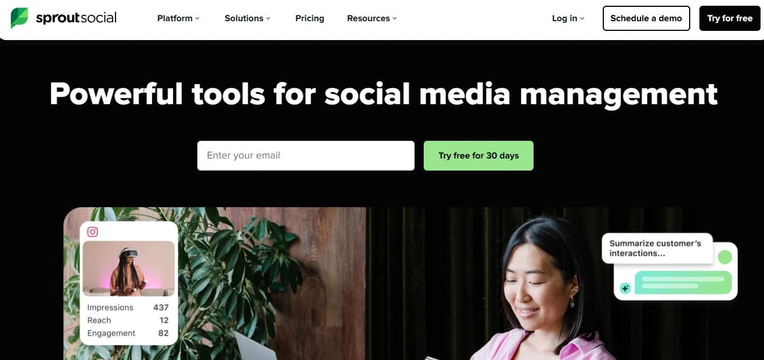Image resolution: width=764 pixels, height=360 pixels.
Task: Click the green circle avatar in the chat widget
Action: click(x=725, y=257)
